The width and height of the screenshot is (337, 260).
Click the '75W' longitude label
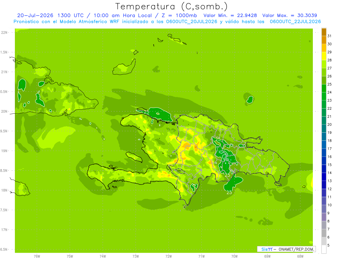pos(70,256)
